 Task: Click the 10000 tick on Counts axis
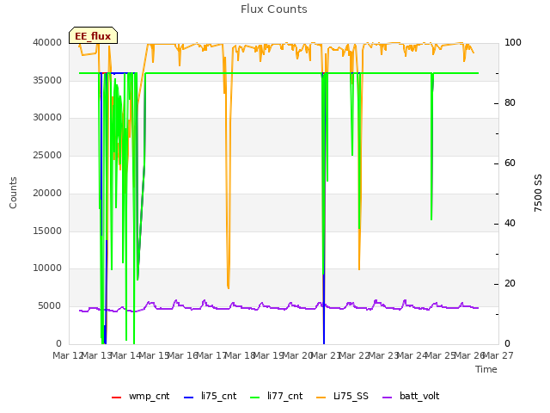47,268
